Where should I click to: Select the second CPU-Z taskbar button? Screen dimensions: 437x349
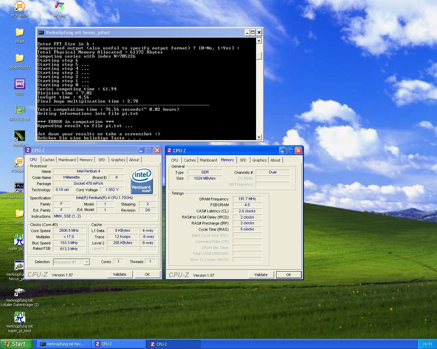[x=174, y=344]
